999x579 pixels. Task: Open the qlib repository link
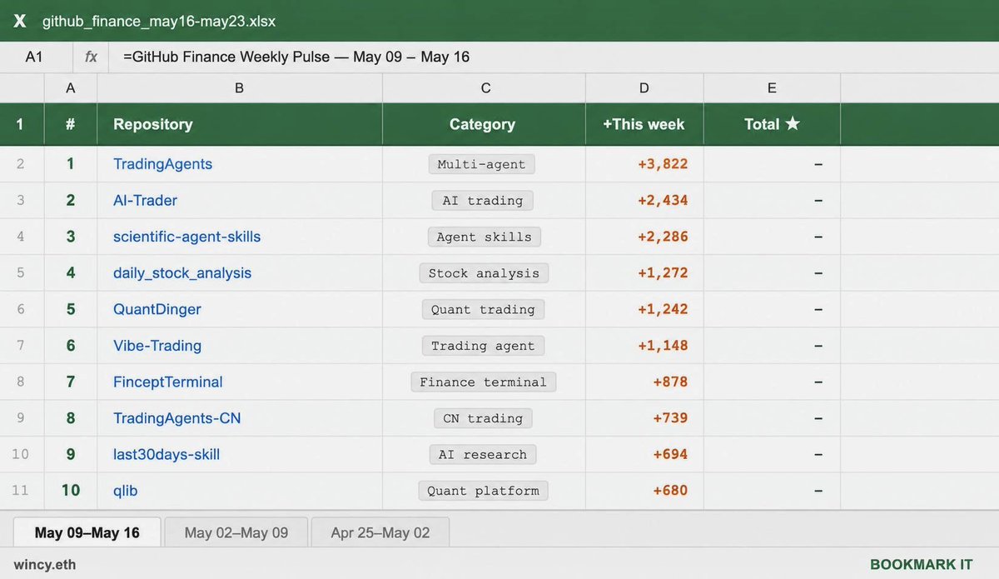point(125,491)
